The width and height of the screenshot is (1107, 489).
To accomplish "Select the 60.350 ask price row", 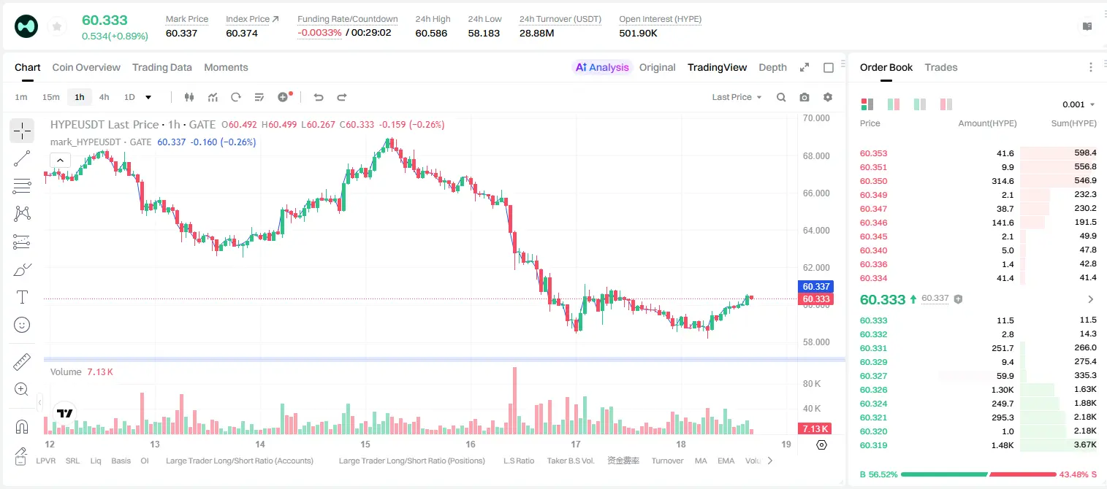I will coord(978,181).
